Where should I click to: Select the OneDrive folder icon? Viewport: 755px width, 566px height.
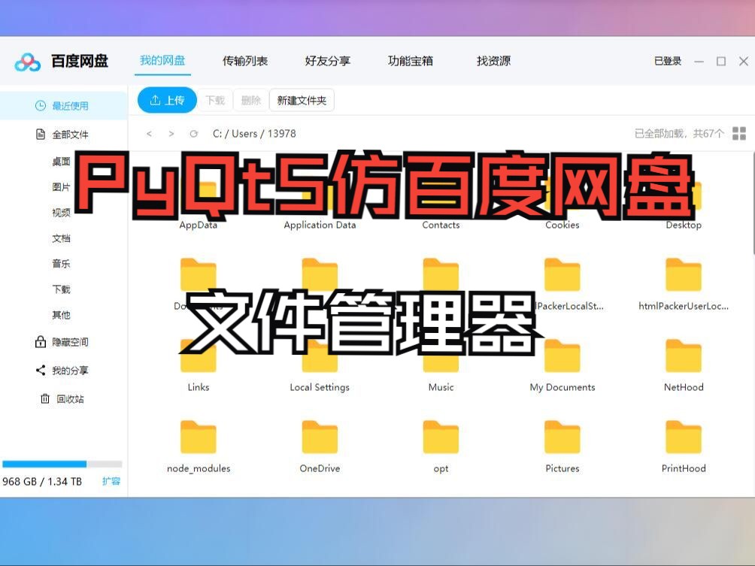pos(320,437)
